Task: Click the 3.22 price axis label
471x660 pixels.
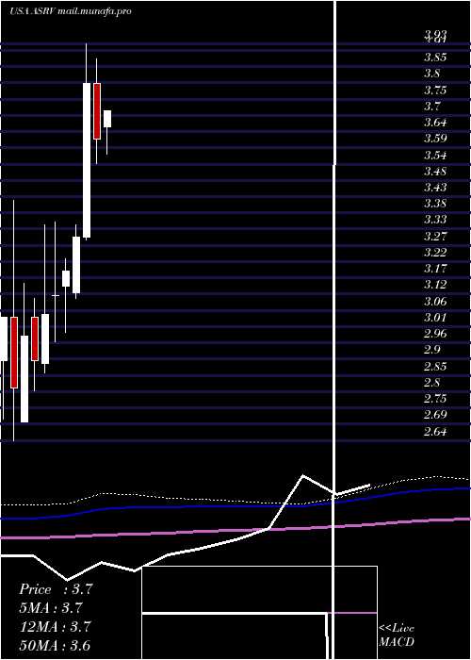Action: [435, 253]
